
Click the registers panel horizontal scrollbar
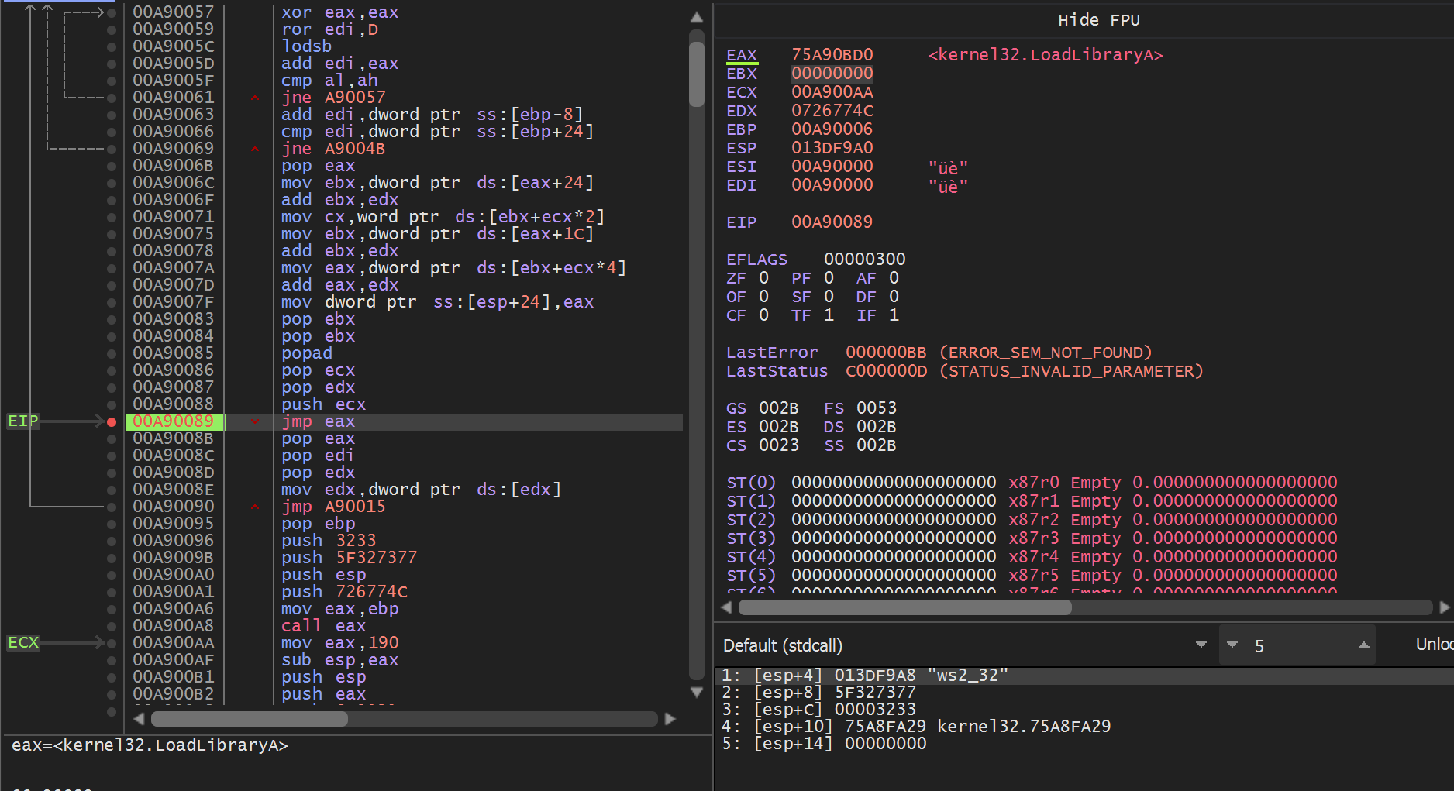(x=907, y=607)
